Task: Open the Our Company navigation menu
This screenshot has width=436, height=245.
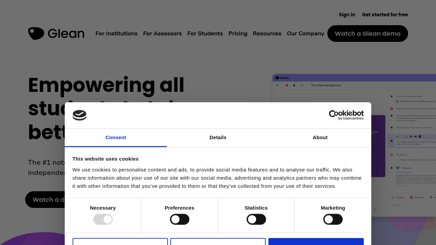Action: click(306, 33)
